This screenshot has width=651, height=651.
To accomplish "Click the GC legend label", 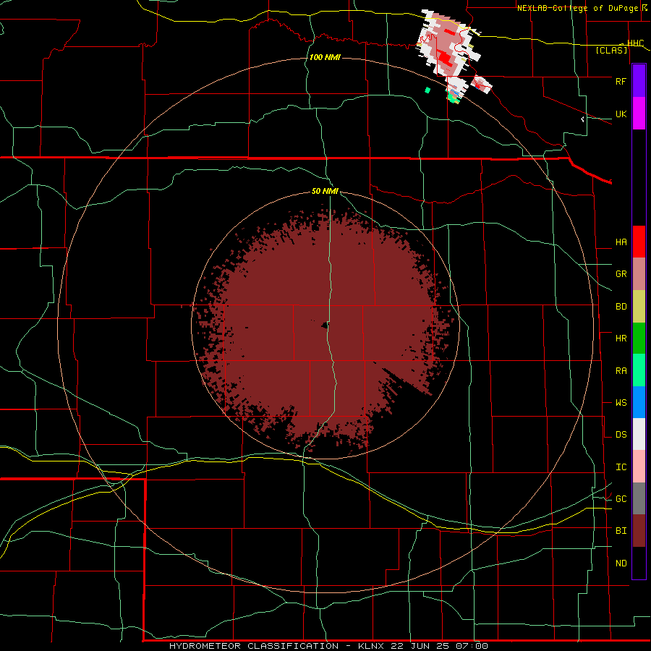I will (621, 499).
